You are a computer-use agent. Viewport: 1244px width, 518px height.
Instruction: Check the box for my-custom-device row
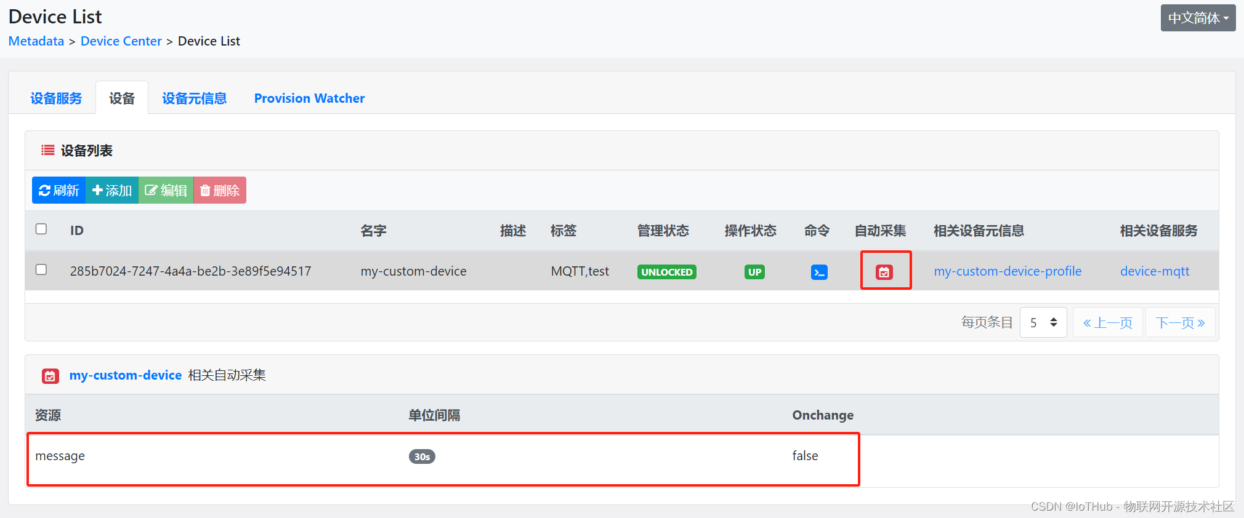(41, 269)
